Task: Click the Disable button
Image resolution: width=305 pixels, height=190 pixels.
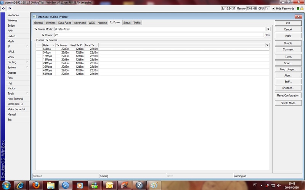Action: [288, 43]
